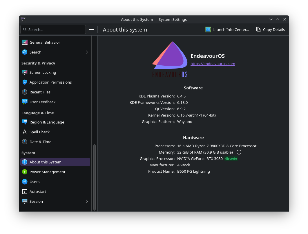Open Spell Check settings
308x234 pixels.
point(55,132)
